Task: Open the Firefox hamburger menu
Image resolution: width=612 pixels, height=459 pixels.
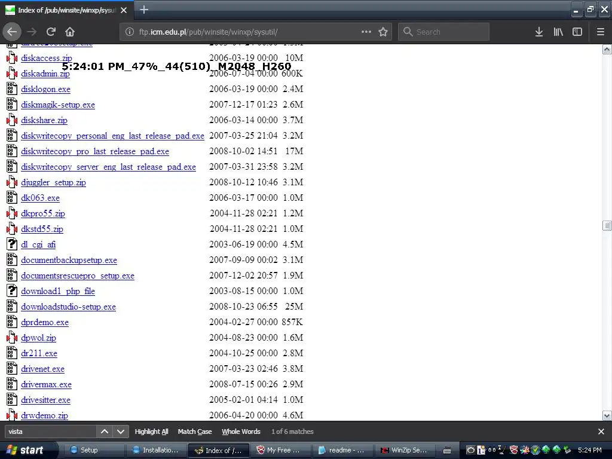Action: pos(601,32)
